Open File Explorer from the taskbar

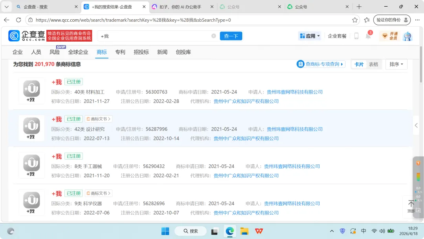pos(244,231)
